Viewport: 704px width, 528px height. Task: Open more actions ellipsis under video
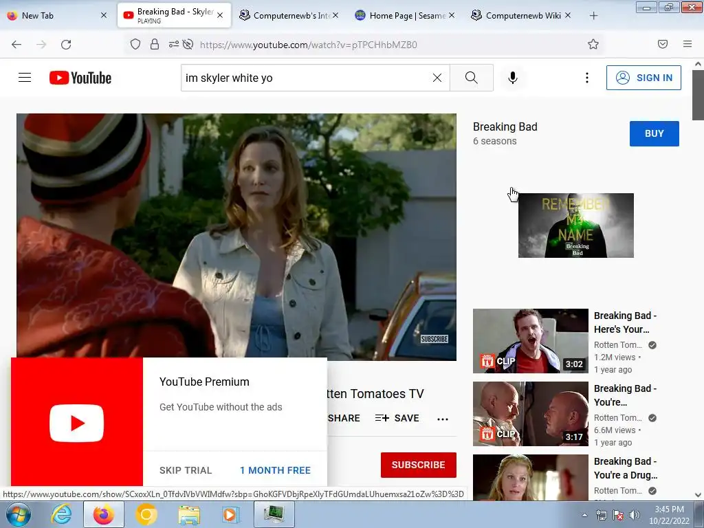point(443,419)
